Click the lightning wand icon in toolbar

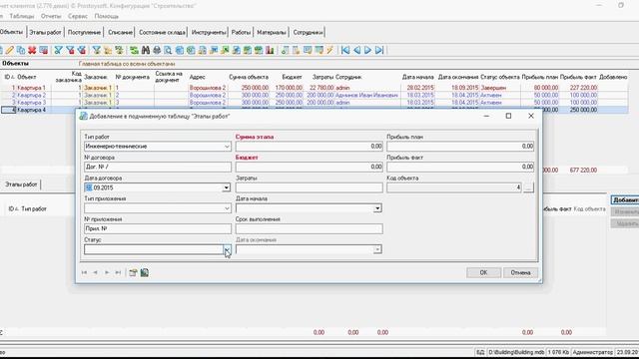click(x=330, y=50)
